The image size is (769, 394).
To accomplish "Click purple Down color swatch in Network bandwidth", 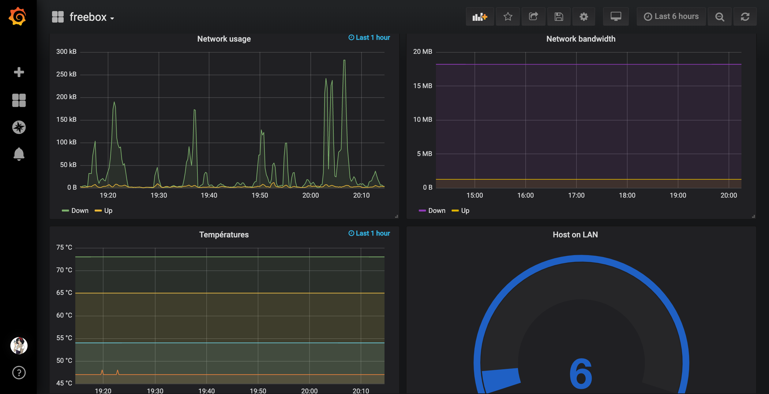I will coord(422,210).
